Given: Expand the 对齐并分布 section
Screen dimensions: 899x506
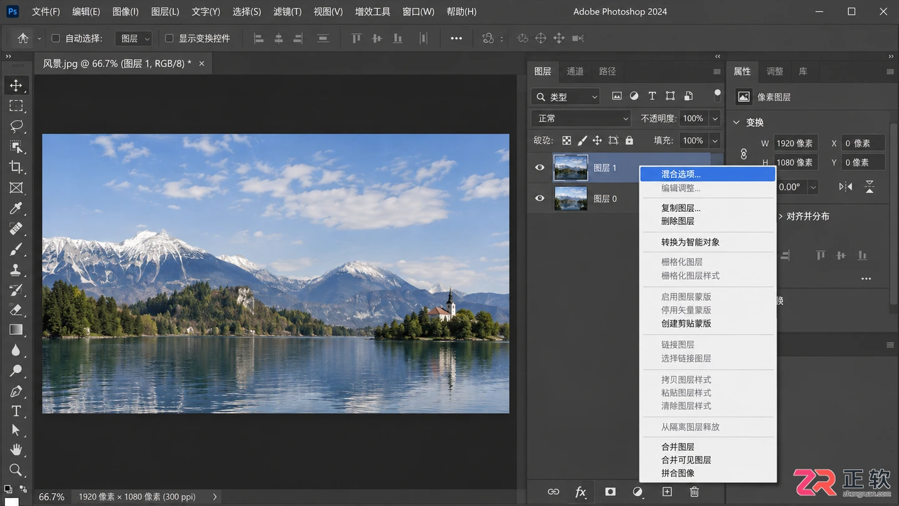Looking at the screenshot, I should (780, 216).
